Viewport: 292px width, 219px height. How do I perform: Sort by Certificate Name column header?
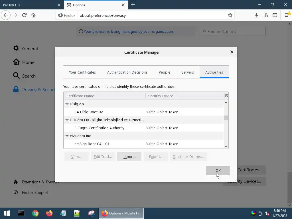pos(104,96)
